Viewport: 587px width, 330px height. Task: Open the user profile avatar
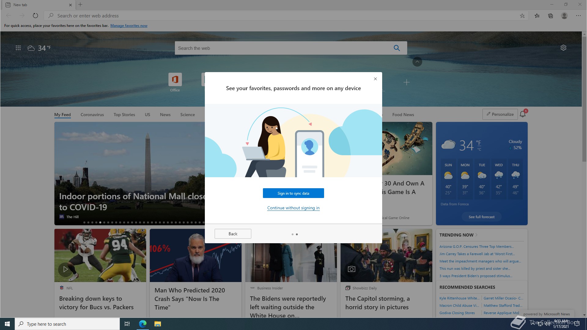click(564, 16)
